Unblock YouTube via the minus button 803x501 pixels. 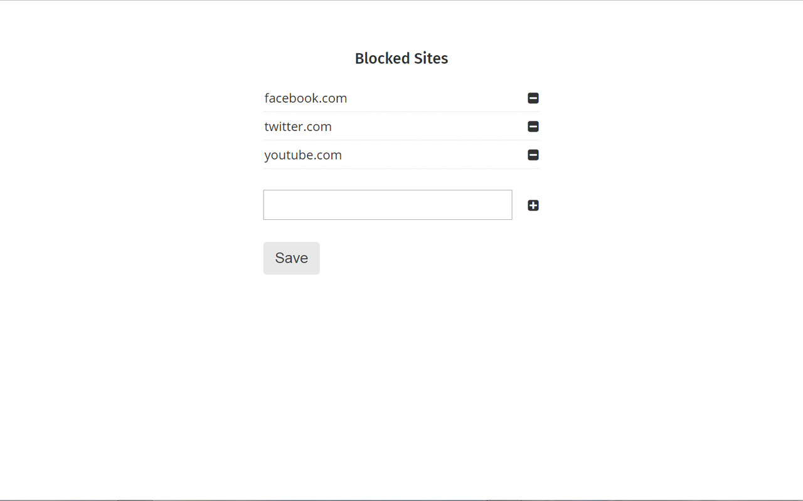click(533, 155)
